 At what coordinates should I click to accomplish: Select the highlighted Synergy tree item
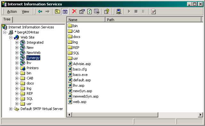(33, 58)
